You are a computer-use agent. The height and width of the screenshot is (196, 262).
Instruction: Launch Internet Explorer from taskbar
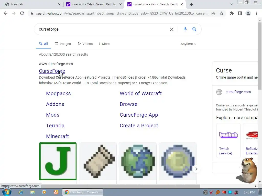pyautogui.click(x=21, y=192)
